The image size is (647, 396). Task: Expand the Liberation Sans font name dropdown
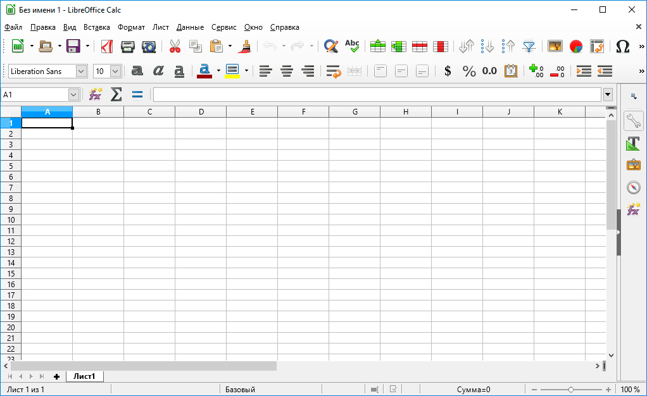(81, 71)
